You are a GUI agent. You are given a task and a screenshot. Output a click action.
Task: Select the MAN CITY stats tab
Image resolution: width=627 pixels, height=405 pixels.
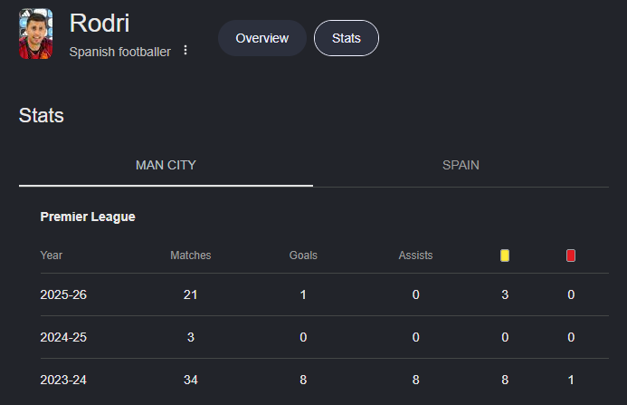(x=166, y=165)
